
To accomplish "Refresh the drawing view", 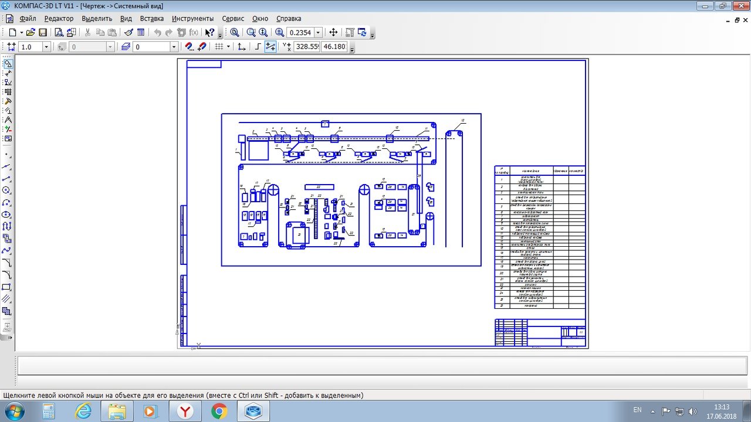I will [x=362, y=33].
